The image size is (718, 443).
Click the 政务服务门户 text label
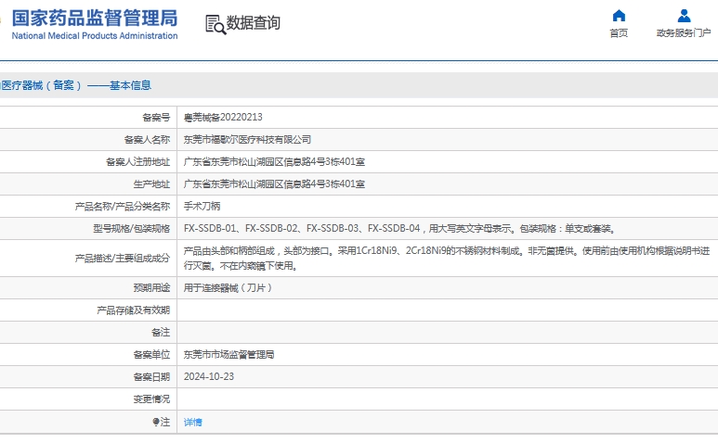(x=684, y=32)
